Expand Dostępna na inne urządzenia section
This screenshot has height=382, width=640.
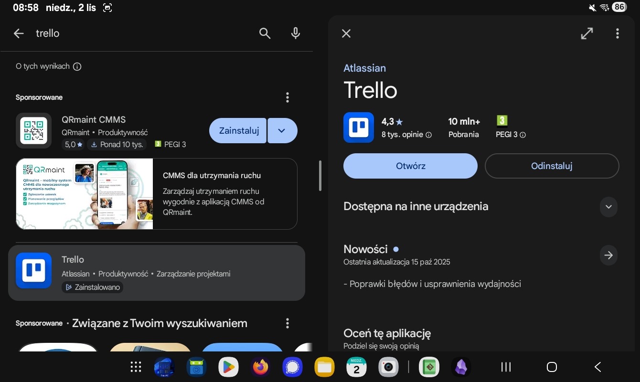tap(608, 207)
